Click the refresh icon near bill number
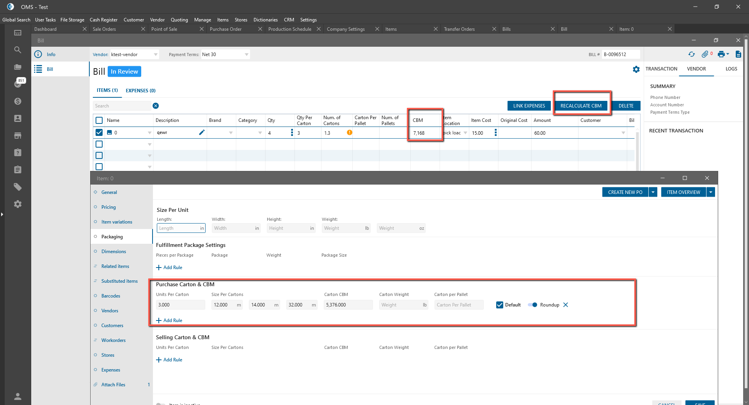This screenshot has width=749, height=405. 692,55
